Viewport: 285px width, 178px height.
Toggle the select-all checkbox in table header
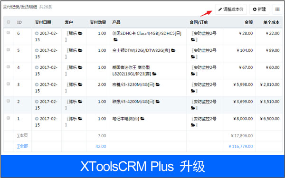pyautogui.click(x=9, y=22)
